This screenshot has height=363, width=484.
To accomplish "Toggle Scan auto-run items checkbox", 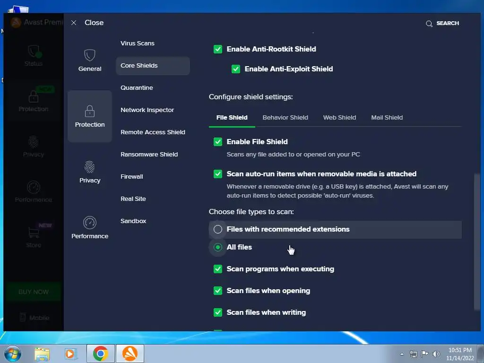I will pyautogui.click(x=218, y=174).
